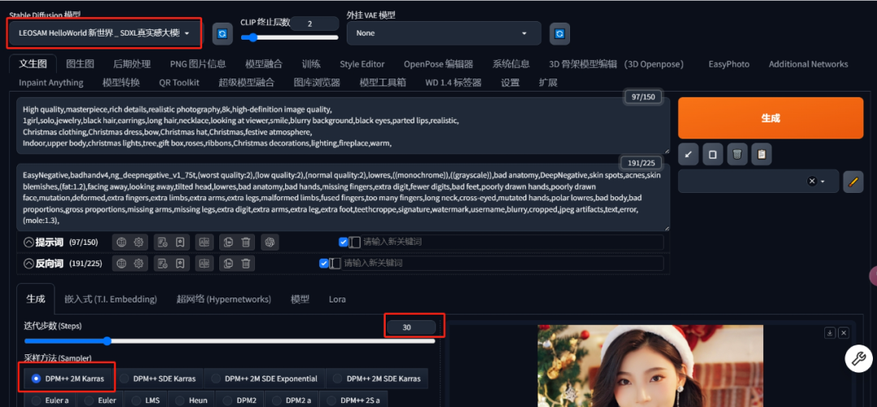The image size is (877, 407).
Task: Open the bookmark favorites in the 提示词 row
Action: click(180, 242)
